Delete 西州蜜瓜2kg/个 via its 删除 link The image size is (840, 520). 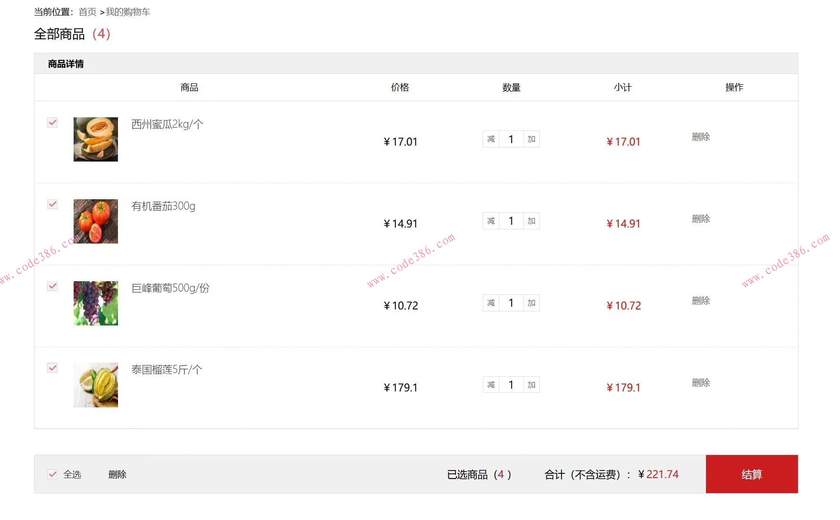(700, 137)
